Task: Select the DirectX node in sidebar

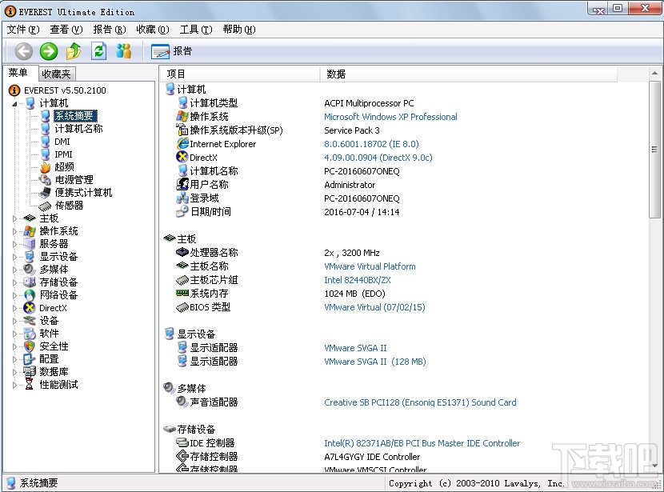Action: coord(48,307)
